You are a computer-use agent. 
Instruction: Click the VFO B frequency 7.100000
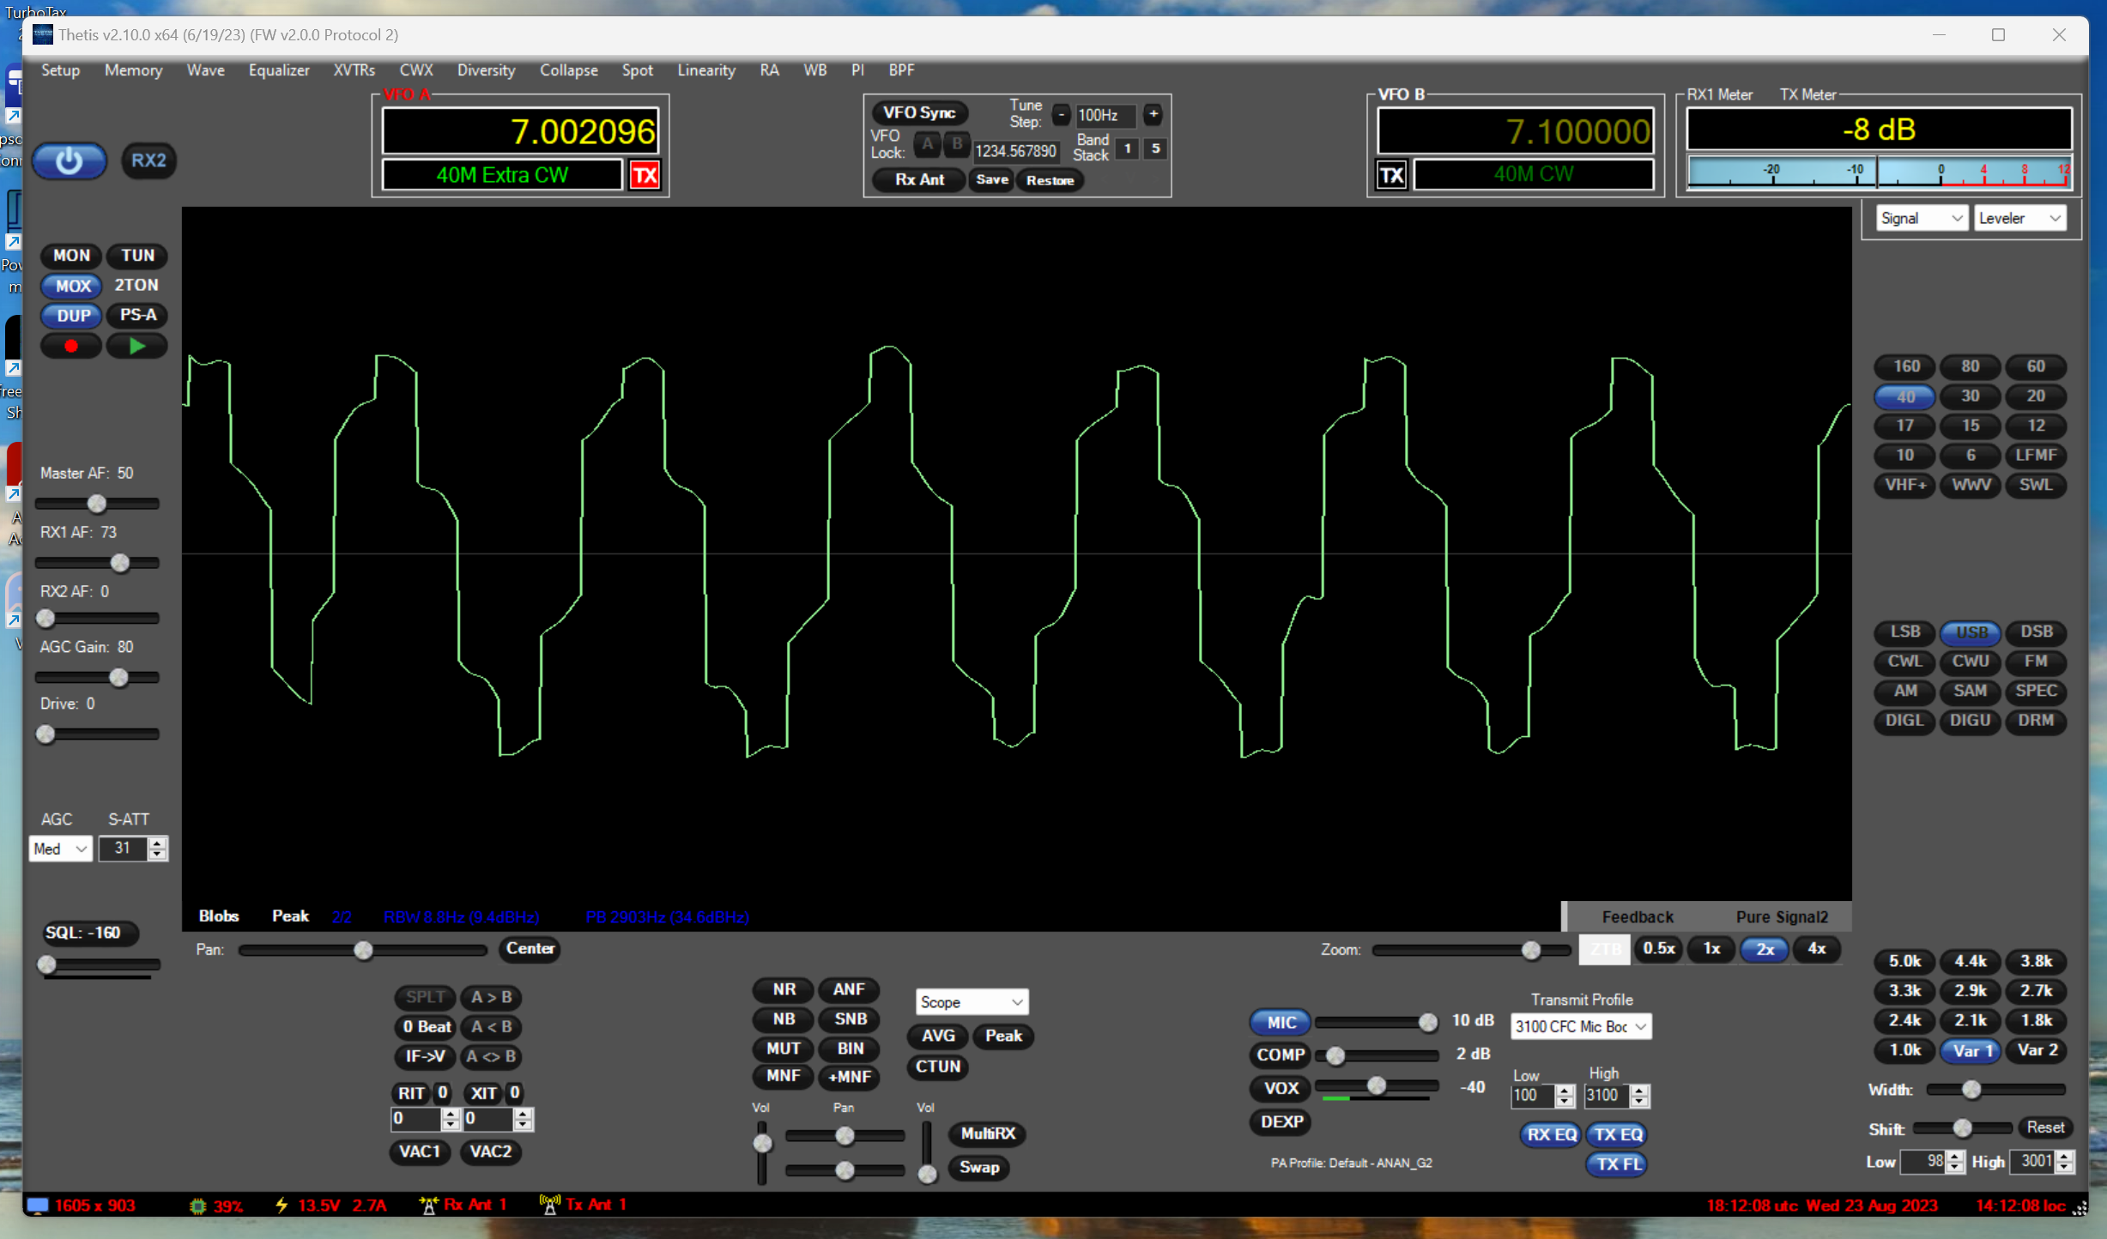1517,131
